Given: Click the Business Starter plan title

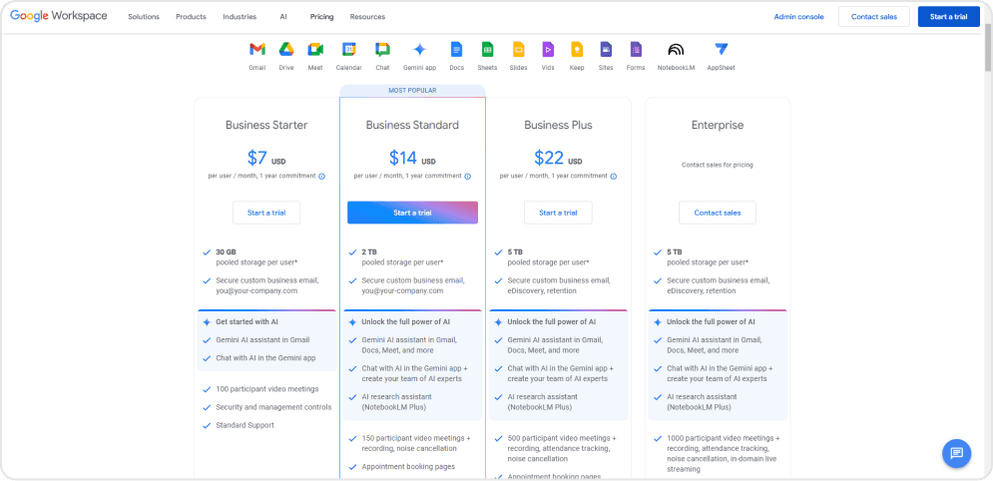Looking at the screenshot, I should [x=266, y=126].
